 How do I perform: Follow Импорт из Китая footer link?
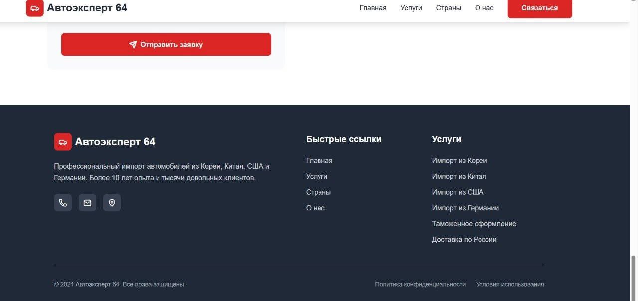[x=459, y=176]
